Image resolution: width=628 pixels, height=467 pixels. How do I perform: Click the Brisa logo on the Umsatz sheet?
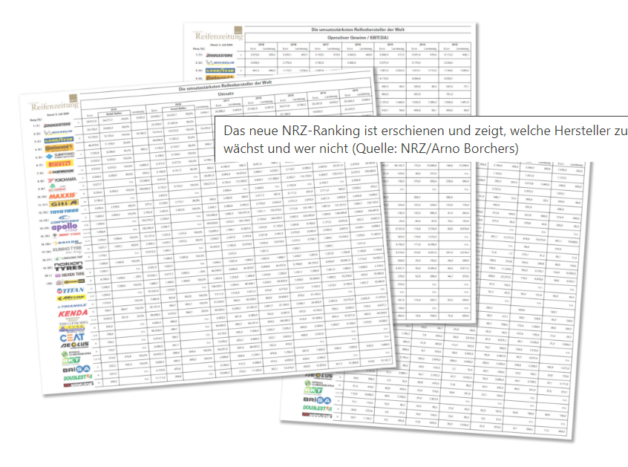click(76, 369)
